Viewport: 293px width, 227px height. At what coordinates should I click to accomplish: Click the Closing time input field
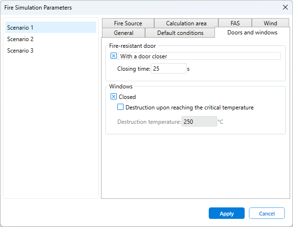coord(169,69)
